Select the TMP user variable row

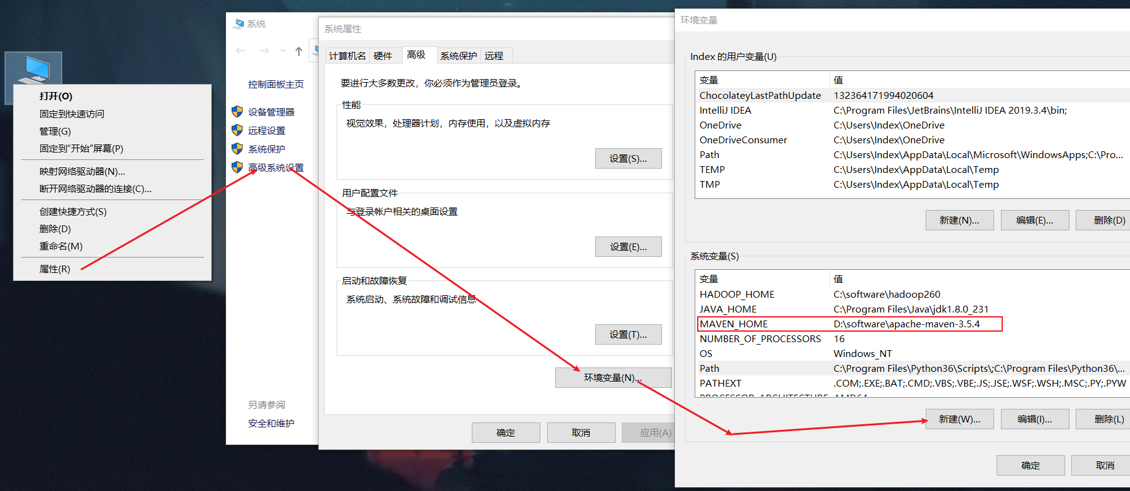click(913, 184)
